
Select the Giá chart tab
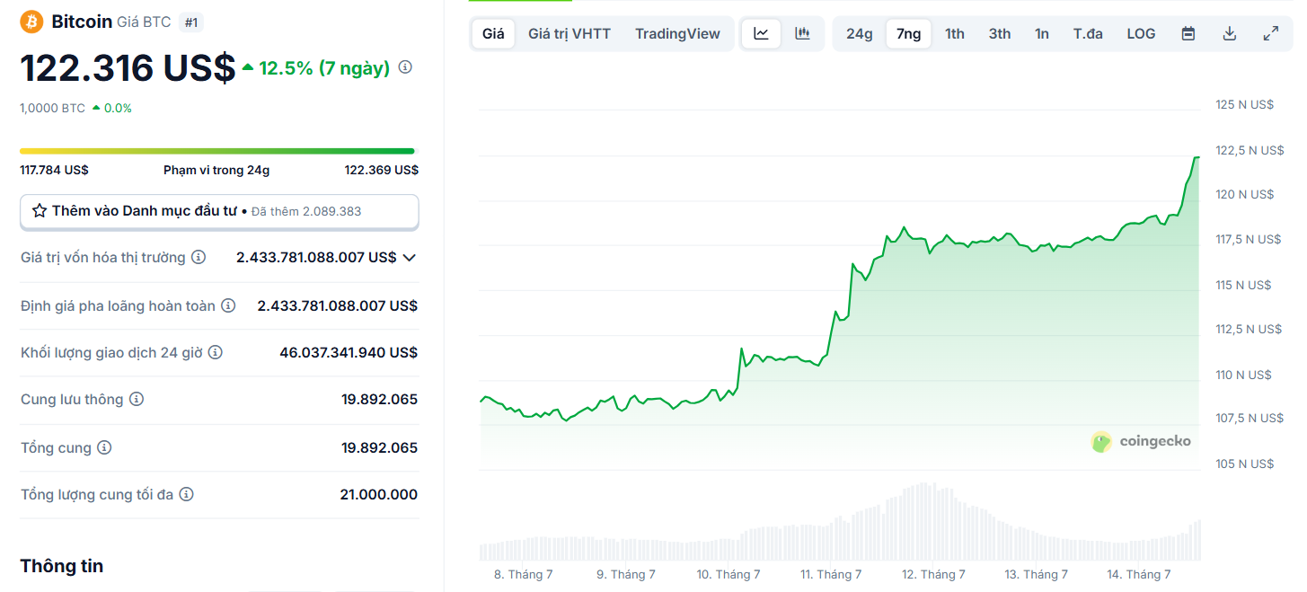493,34
